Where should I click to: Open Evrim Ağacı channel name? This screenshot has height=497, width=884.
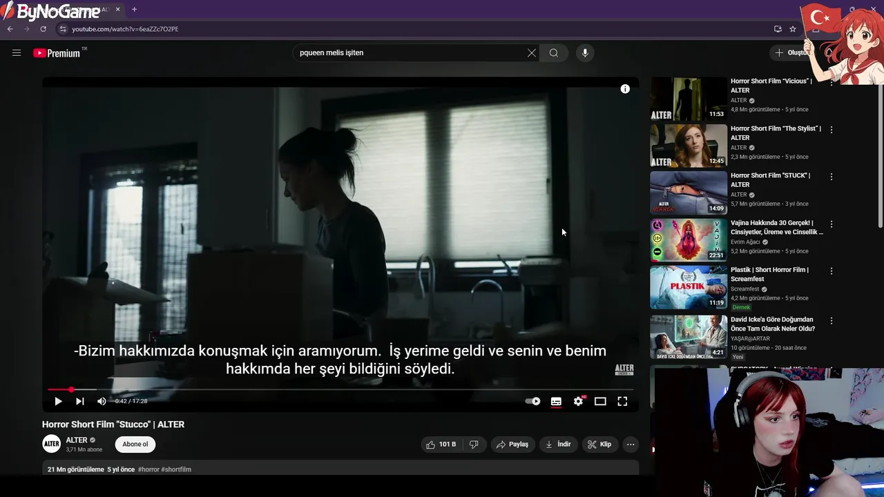(x=745, y=242)
